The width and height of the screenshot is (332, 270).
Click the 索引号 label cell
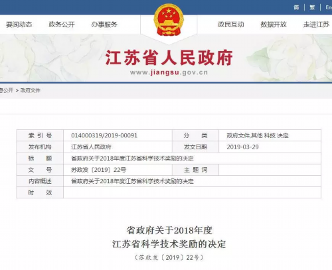(40, 135)
